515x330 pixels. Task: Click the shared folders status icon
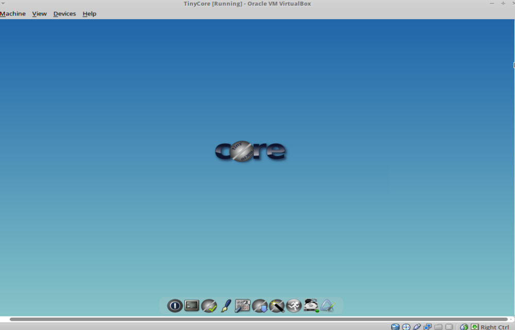pos(438,327)
